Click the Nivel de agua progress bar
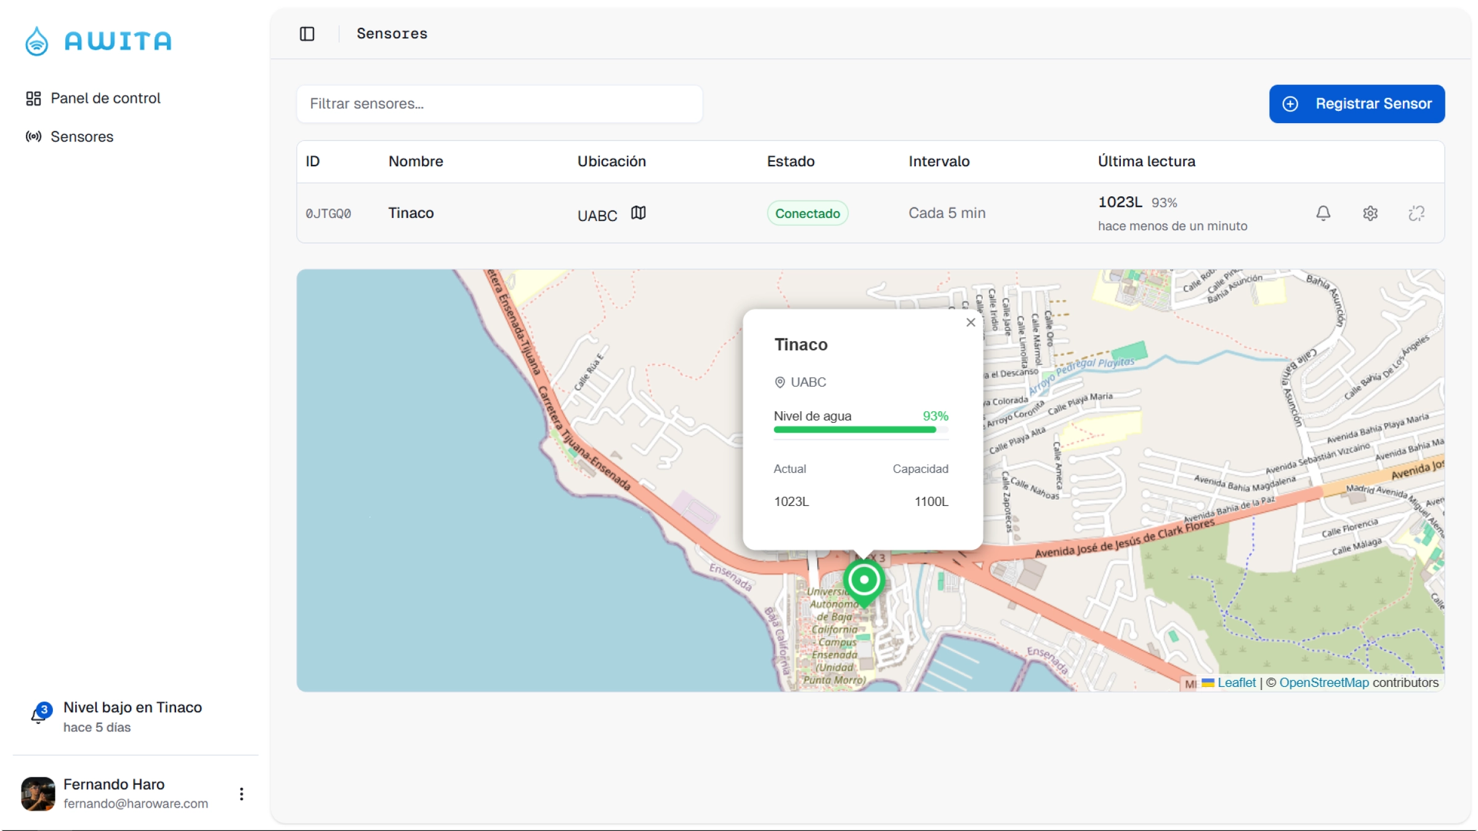Viewport: 1478px width, 831px height. pyautogui.click(x=861, y=430)
